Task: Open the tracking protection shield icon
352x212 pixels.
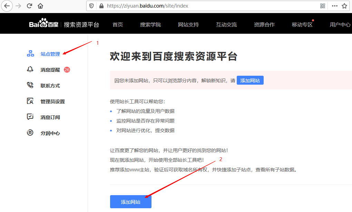Action: click(91, 6)
